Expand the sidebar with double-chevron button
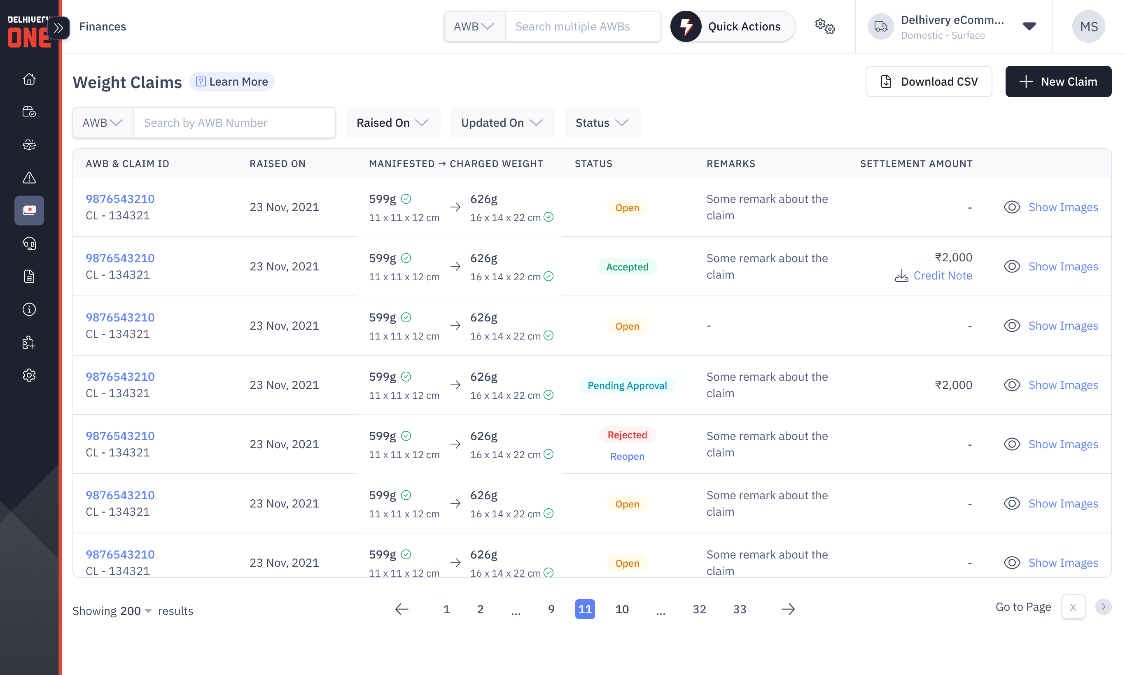Viewport: 1125px width, 675px height. [58, 28]
